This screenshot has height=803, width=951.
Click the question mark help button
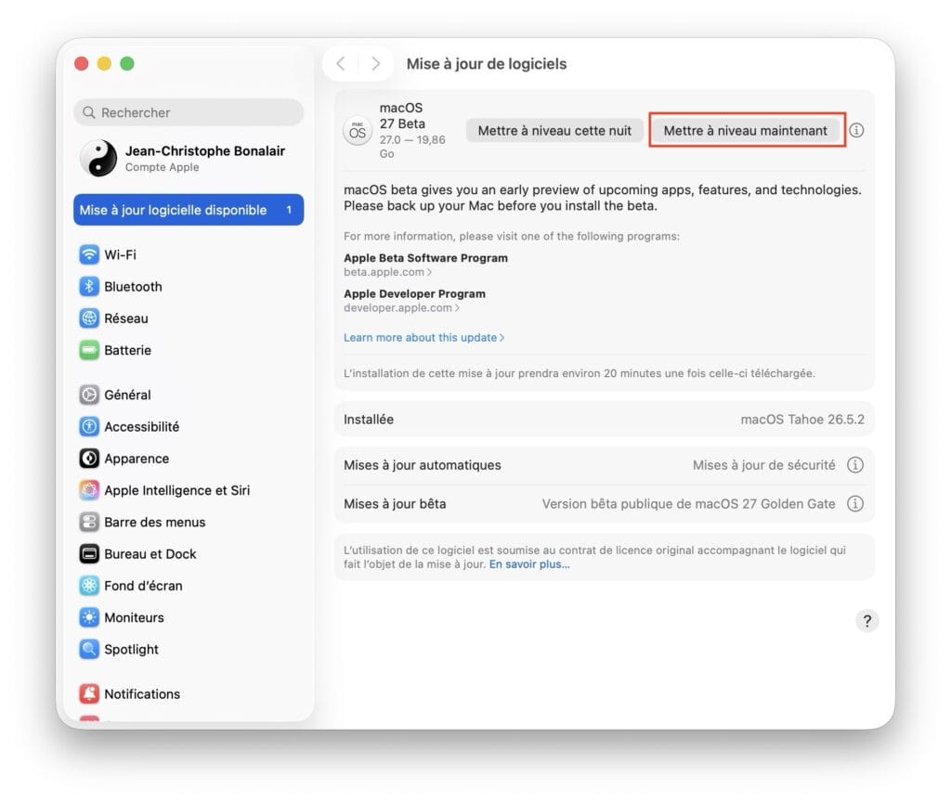point(867,620)
